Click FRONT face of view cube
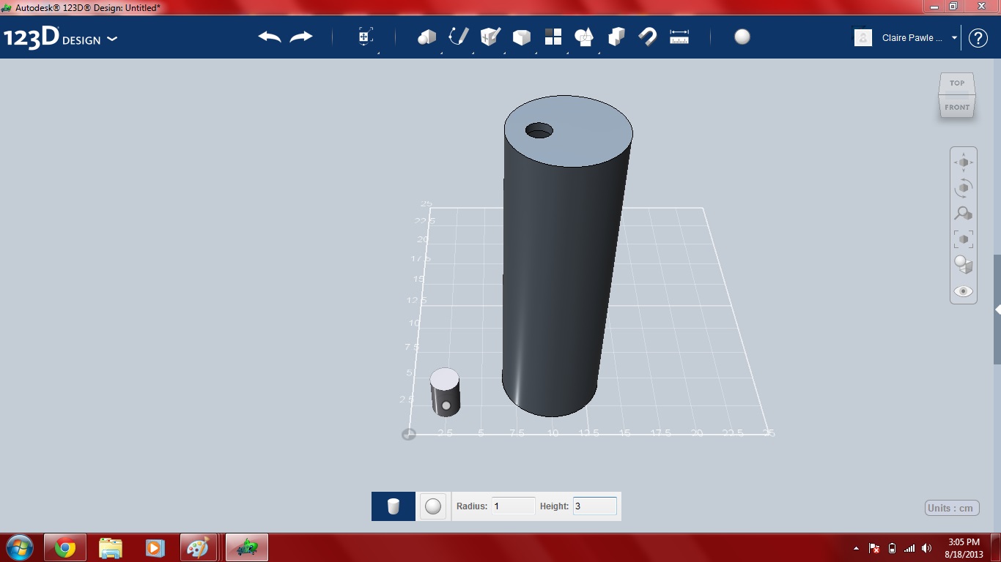1001x562 pixels. click(x=957, y=107)
